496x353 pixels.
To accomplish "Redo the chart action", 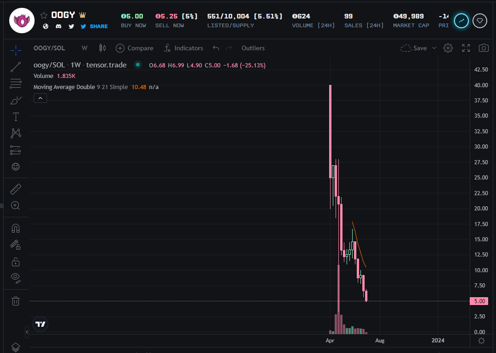I will pyautogui.click(x=229, y=48).
